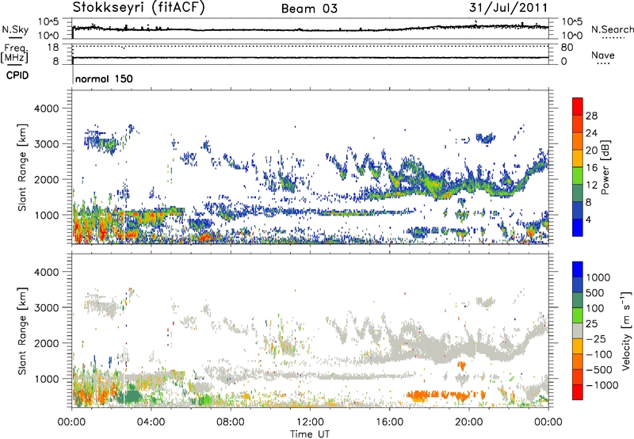Viewport: 634px width, 439px height.
Task: Click the velocity panel 'Slant Range [km]' label
Action: point(22,331)
